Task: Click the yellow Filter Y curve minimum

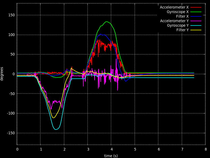Action: (x=54, y=118)
